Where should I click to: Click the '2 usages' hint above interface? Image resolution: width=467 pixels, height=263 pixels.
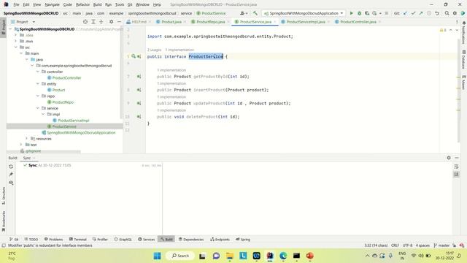pos(154,50)
